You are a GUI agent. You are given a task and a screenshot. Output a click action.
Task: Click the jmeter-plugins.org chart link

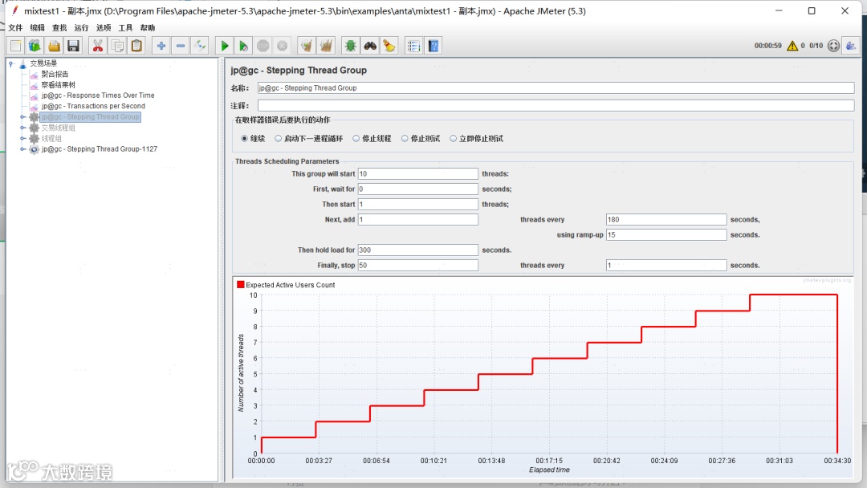[827, 280]
